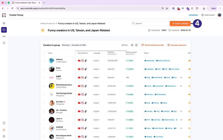223x140 pixels.
Task: Open the column layout icon
Action: coord(132,45)
